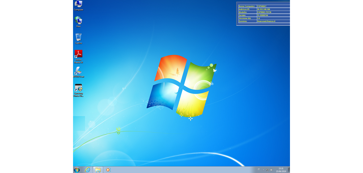363x173 pixels.
Task: Select the Computer desktop icon
Action: coord(78,5)
